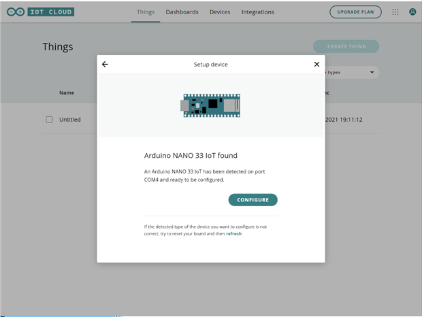Click the 19:11:12 timestamp in the Untitled row

coord(351,119)
